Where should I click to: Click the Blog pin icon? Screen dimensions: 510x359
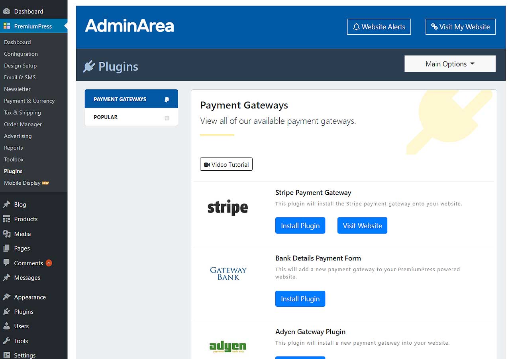(6, 205)
